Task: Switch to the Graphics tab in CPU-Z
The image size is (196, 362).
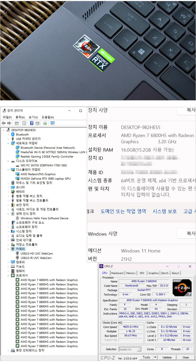Action: click(153, 273)
